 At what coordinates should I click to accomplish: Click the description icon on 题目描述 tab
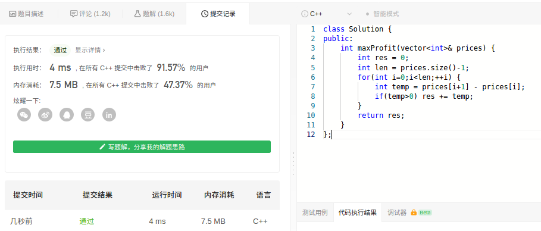click(x=12, y=14)
